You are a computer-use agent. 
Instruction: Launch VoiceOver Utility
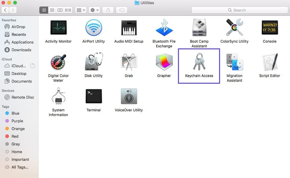coord(129,96)
